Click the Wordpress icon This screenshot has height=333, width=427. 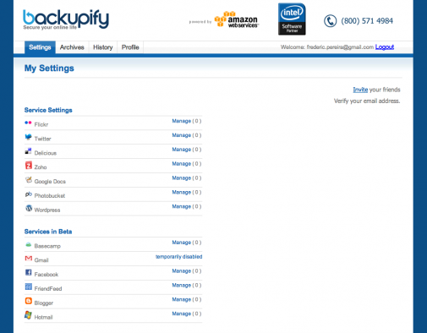(x=29, y=208)
